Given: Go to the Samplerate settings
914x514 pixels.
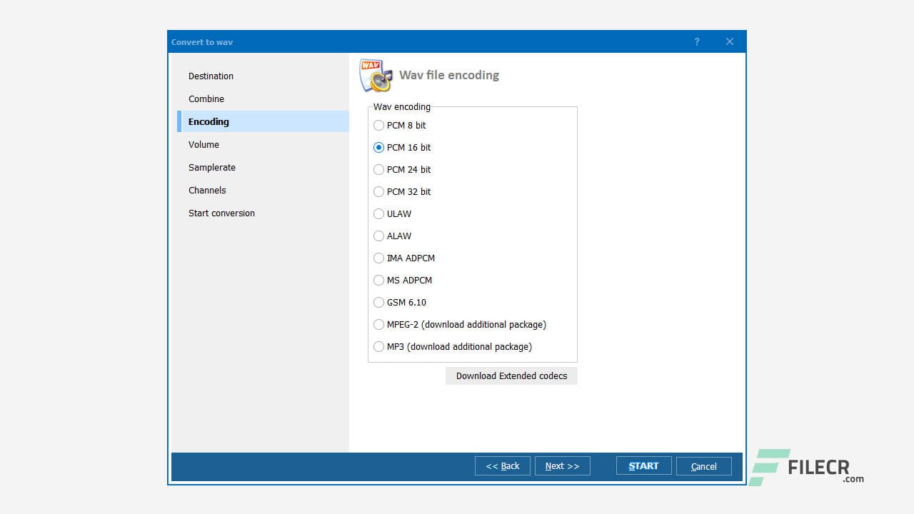Looking at the screenshot, I should pos(211,167).
